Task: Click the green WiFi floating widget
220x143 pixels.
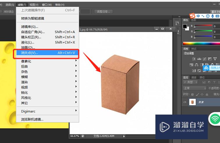Action: coord(215,119)
